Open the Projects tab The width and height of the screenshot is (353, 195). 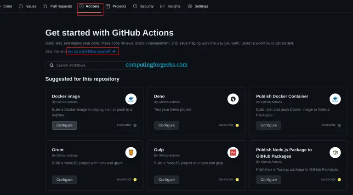point(116,6)
